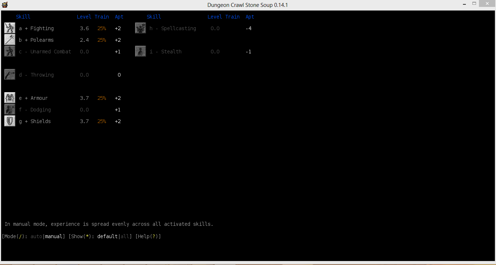Show 'all' skills option
This screenshot has width=496, height=265.
pos(125,236)
